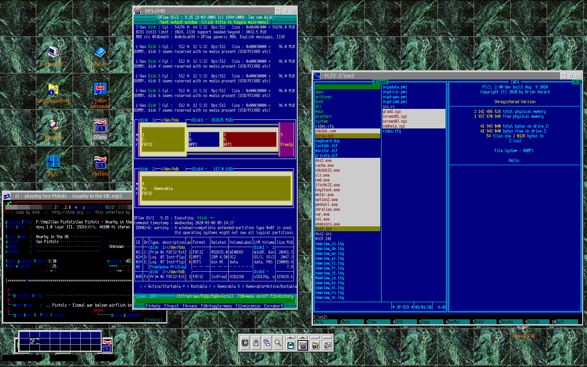This screenshot has height=367, width=587.
Task: Expand the drawer above the OS/2 window icon
Action: pos(303,337)
